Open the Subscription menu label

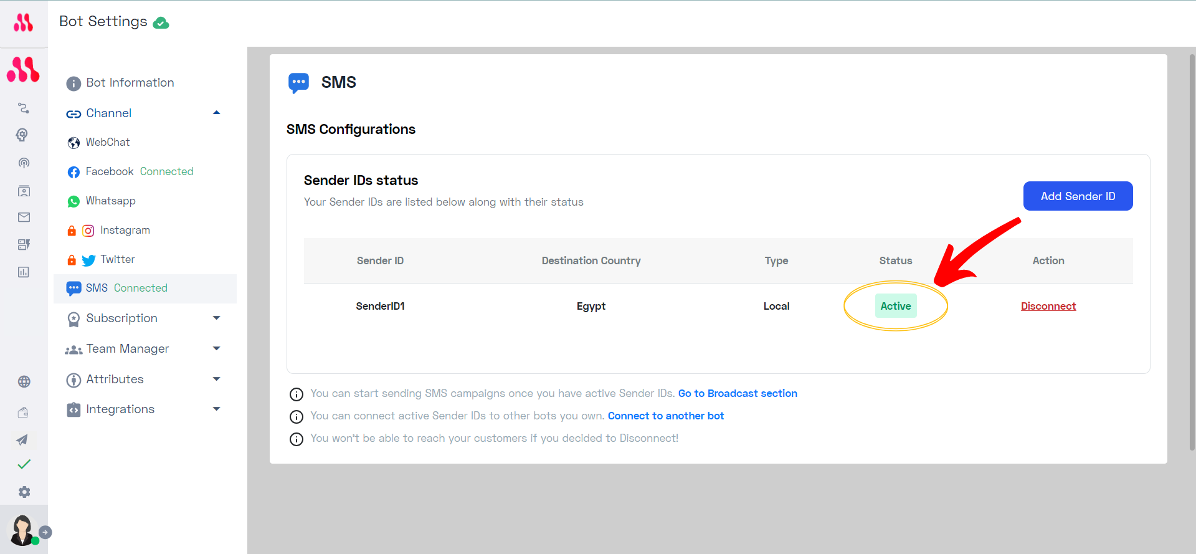click(x=122, y=318)
